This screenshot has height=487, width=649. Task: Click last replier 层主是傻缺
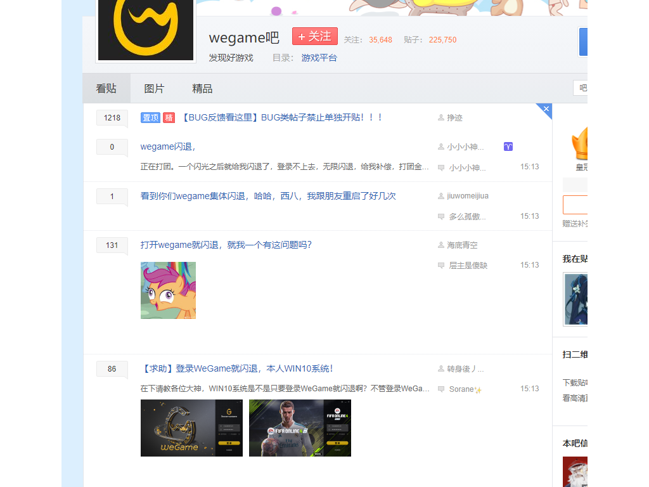[468, 266]
